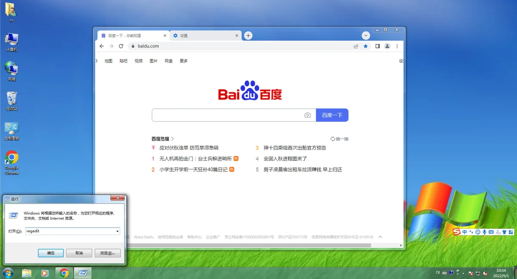Click the 百度一下 search button
Screen dimensions: 517x279
pyautogui.click(x=332, y=115)
